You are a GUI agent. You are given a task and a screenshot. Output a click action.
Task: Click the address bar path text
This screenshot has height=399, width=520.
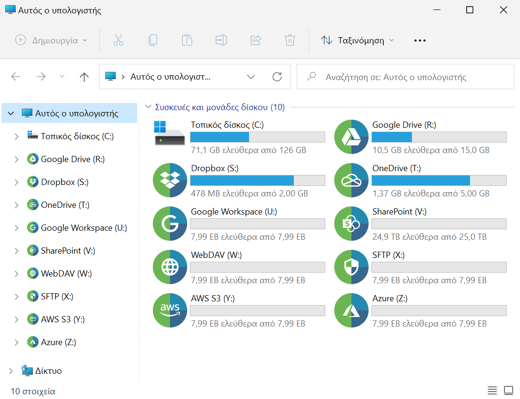[x=170, y=77]
